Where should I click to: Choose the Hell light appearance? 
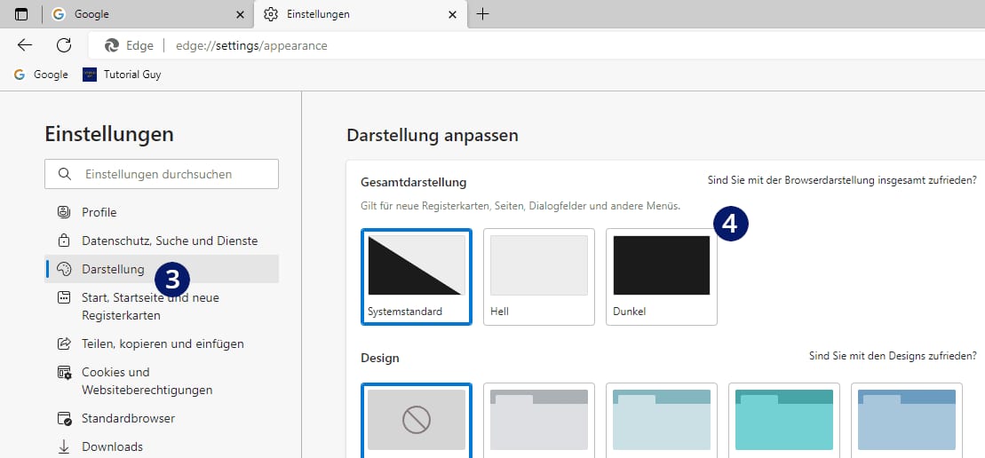(539, 277)
